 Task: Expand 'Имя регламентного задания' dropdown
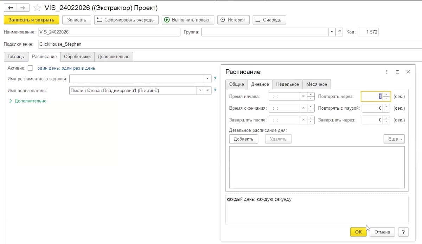[207, 78]
